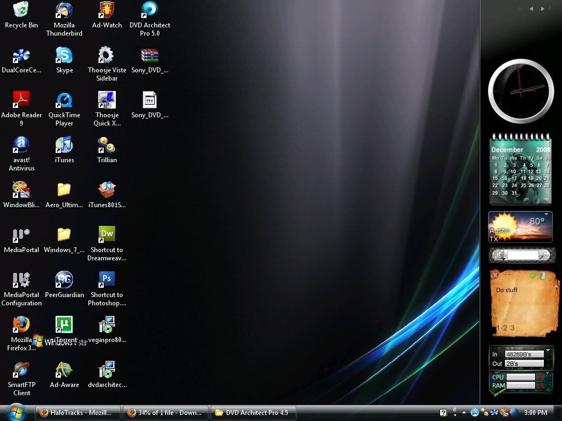Click the avast blue globe tray icon
Image resolution: width=562 pixels, height=421 pixels.
(475, 413)
